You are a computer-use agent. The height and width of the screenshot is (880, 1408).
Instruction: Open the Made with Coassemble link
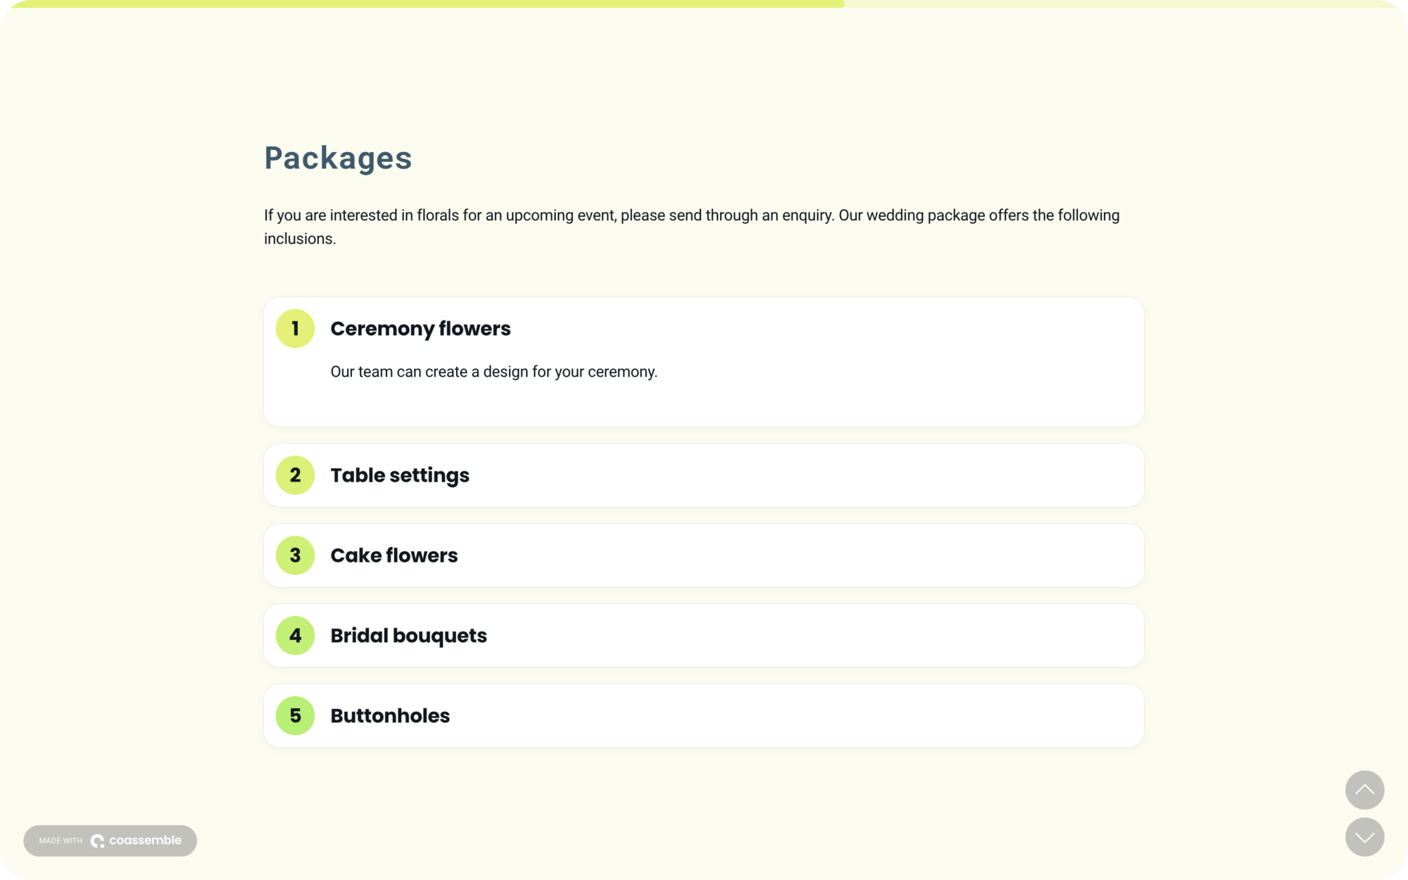110,840
